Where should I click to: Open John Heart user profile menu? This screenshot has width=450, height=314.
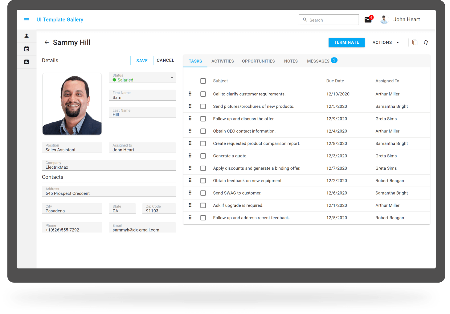coord(400,20)
